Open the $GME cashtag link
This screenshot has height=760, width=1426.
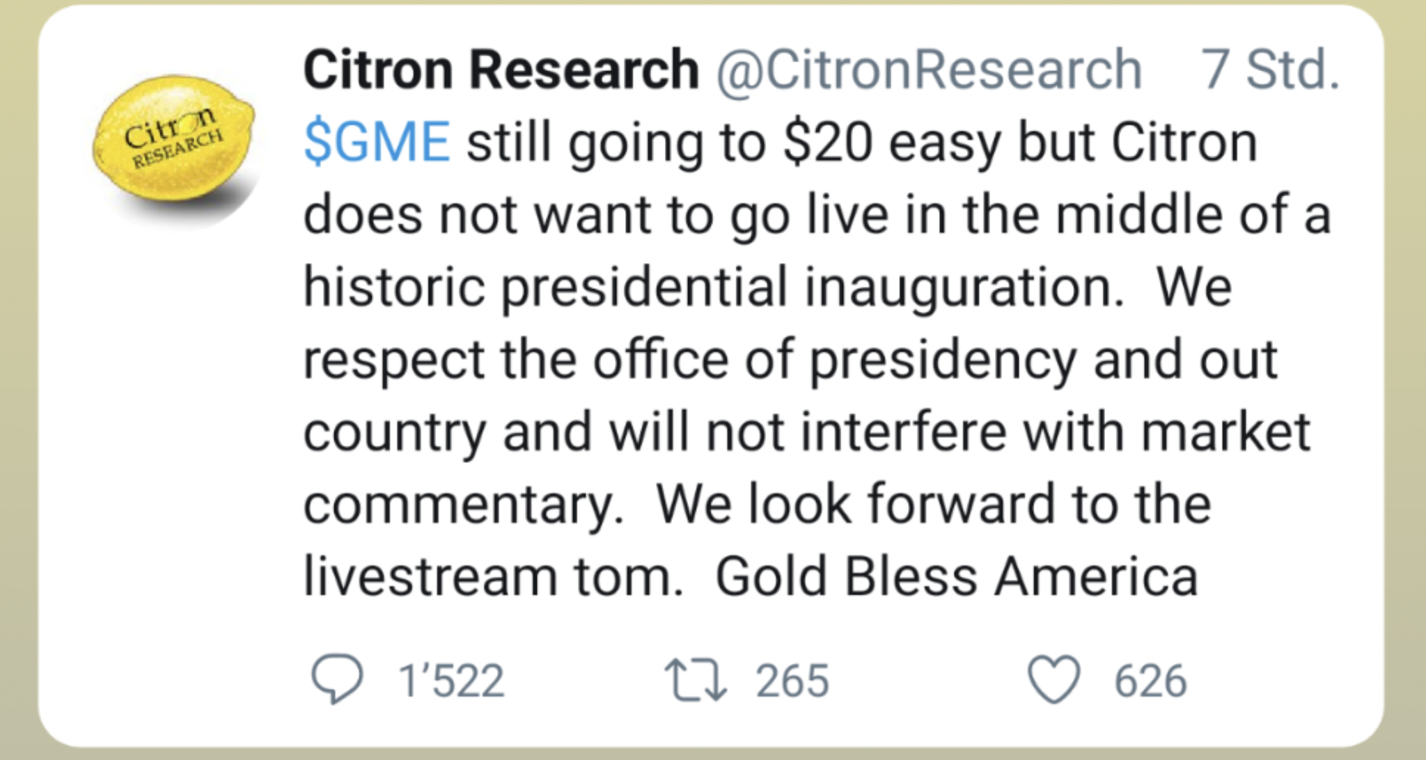click(377, 142)
